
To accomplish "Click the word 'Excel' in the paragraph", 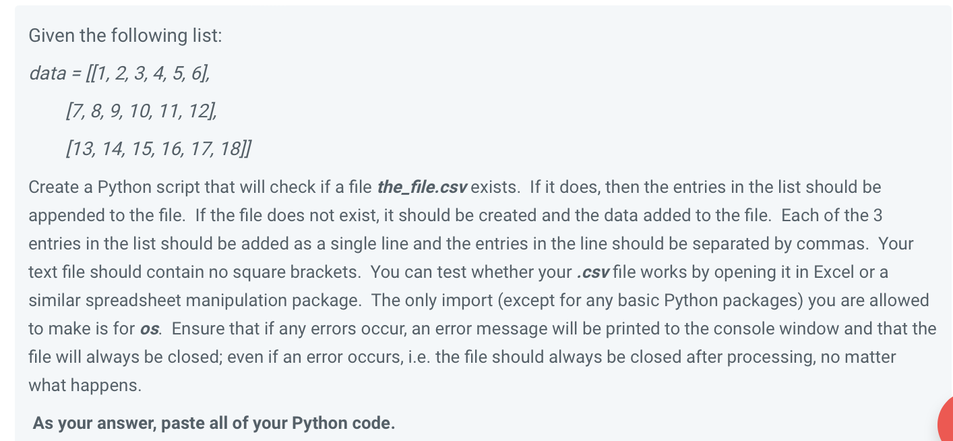I will coord(834,272).
